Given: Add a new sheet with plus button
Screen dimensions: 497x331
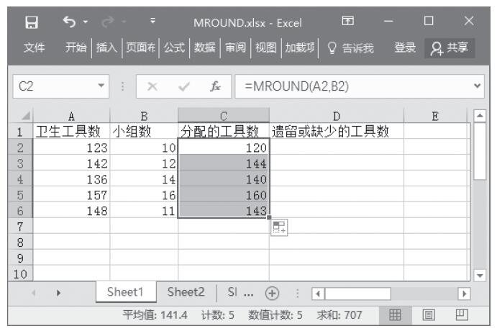Looking at the screenshot, I should click(271, 293).
